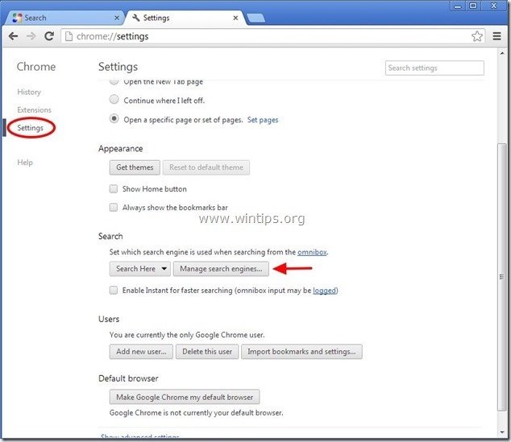
Task: Open the 'Search Here' search engine dropdown
Action: coord(140,269)
